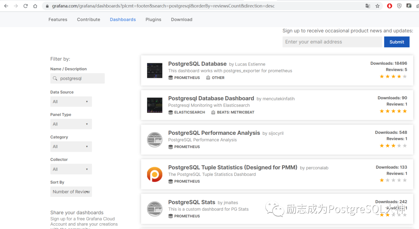Click author name mencutekinfatih

tap(279, 99)
